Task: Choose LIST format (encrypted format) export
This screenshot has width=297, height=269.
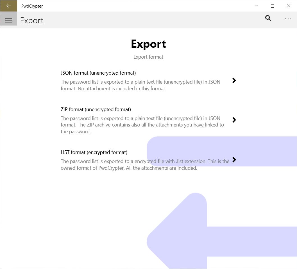Action: click(x=94, y=152)
